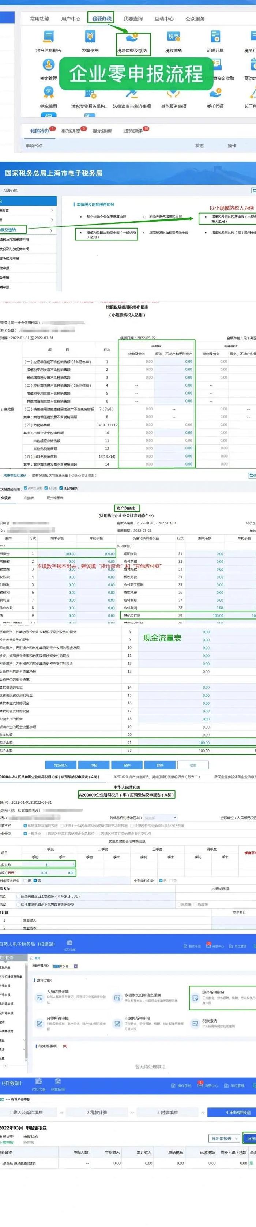Screen dimensions: 256x1227
Task: Toggle 利润表 checkbox
Action: point(46,488)
